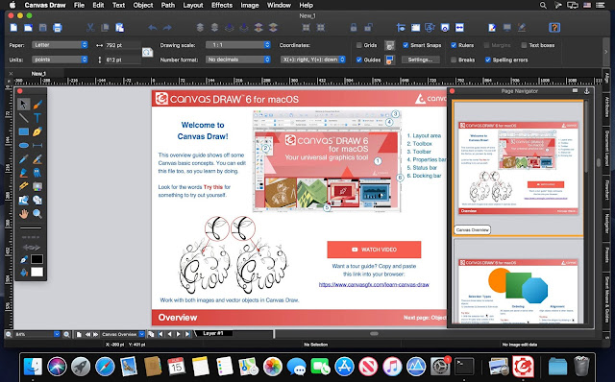615x382 pixels.
Task: Select the Rectangle shape tool
Action: tap(23, 131)
